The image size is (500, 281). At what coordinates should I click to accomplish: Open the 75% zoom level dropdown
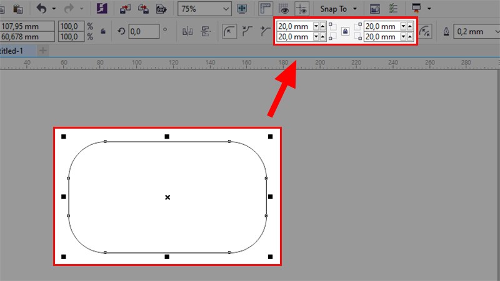coord(225,9)
